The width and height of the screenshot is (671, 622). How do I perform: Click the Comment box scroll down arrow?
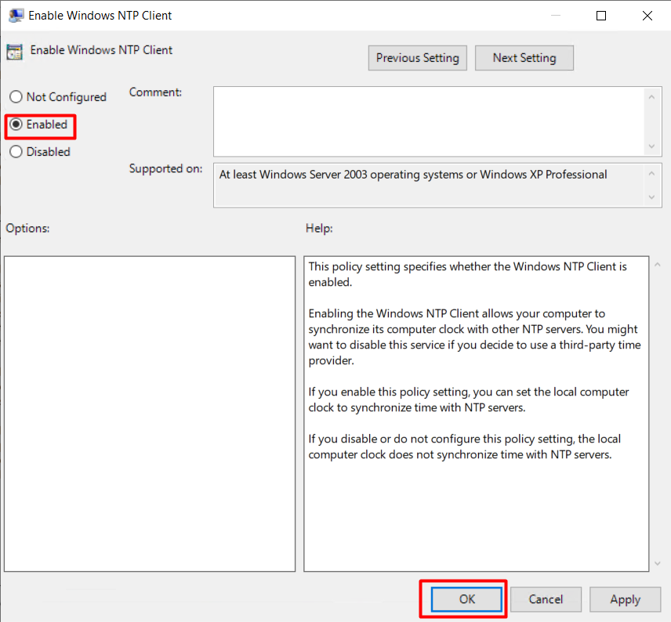[651, 146]
